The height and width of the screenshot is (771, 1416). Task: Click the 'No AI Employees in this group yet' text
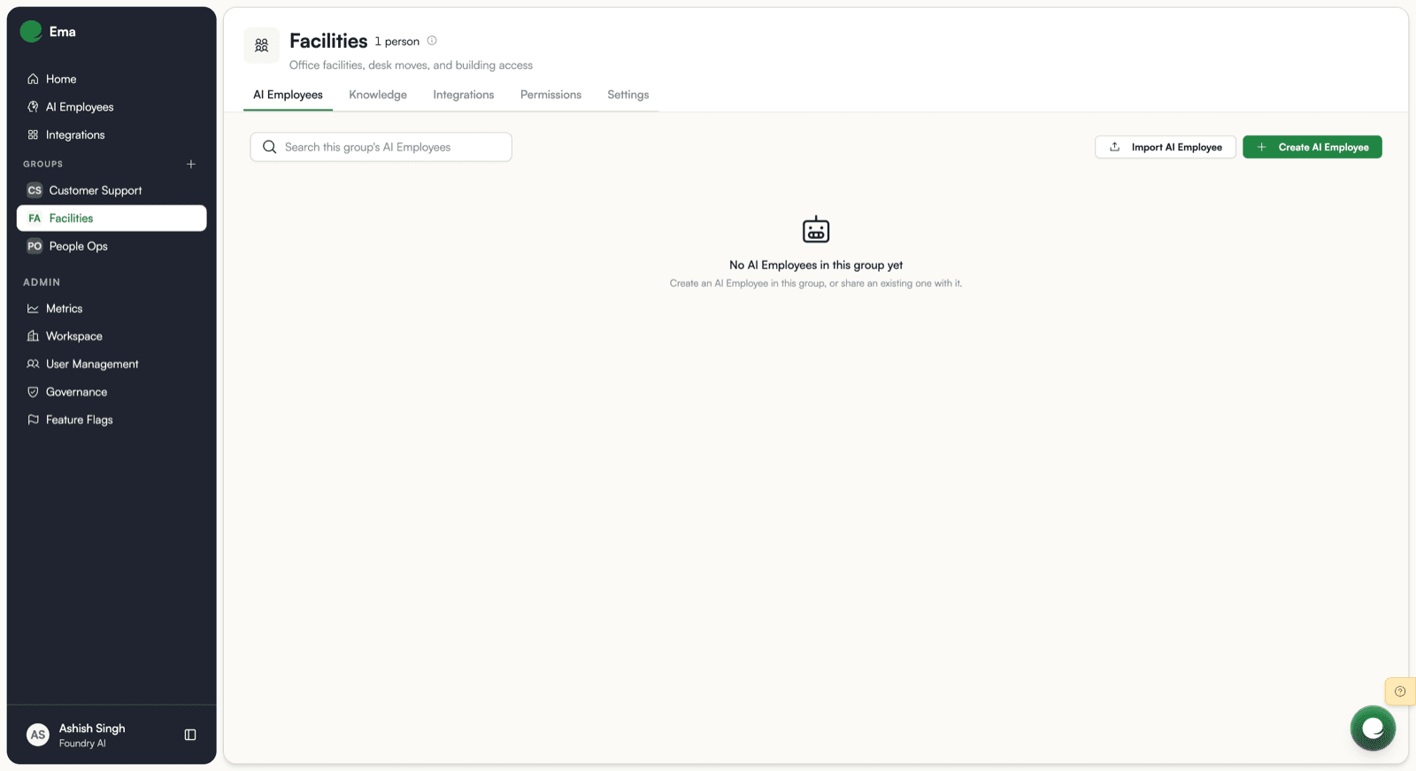click(x=816, y=265)
